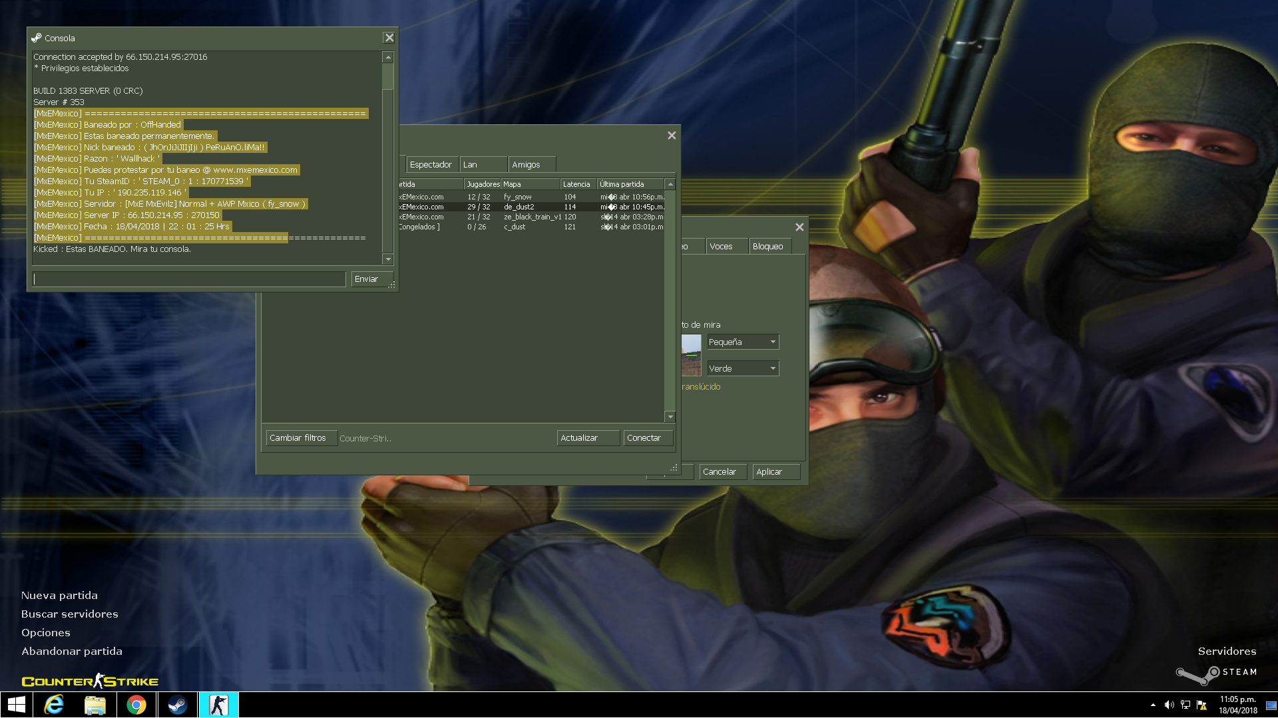Sort servers by Mapa column

[531, 184]
